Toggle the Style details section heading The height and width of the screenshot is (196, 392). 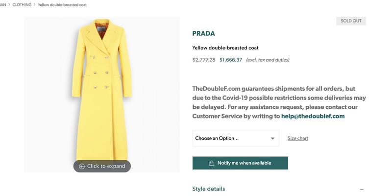point(209,189)
